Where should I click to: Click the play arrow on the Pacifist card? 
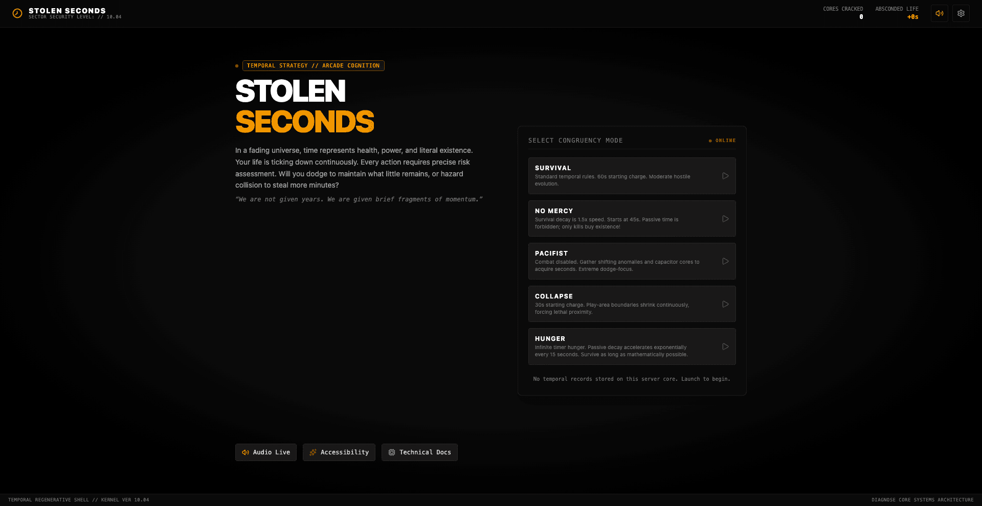coord(725,261)
